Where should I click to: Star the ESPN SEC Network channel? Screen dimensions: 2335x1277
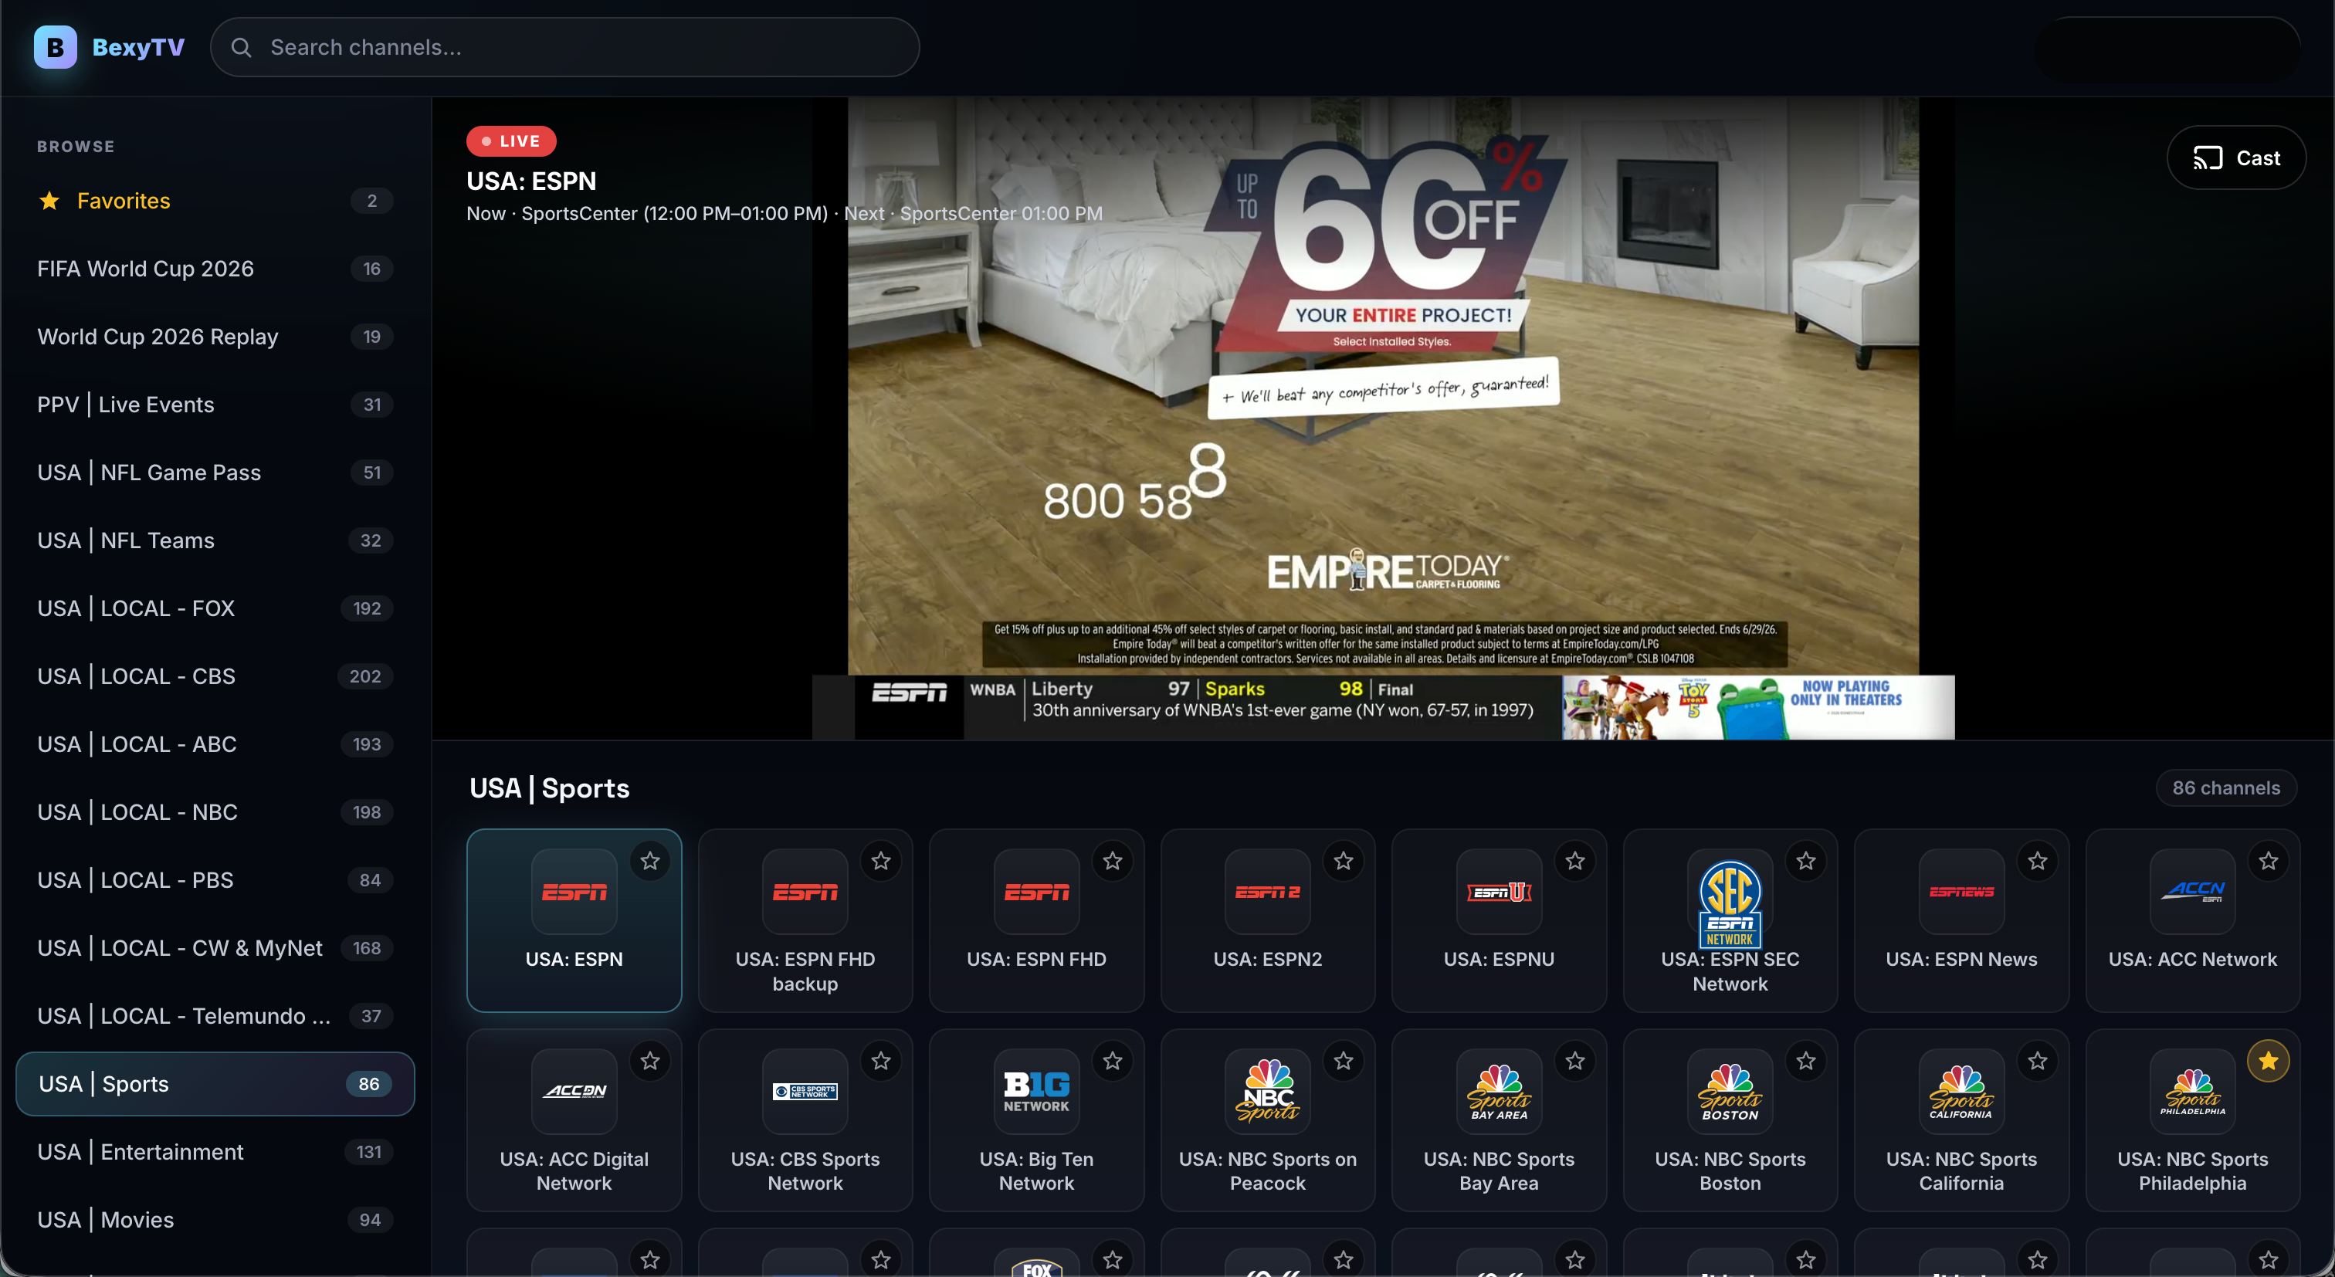[x=1807, y=861]
